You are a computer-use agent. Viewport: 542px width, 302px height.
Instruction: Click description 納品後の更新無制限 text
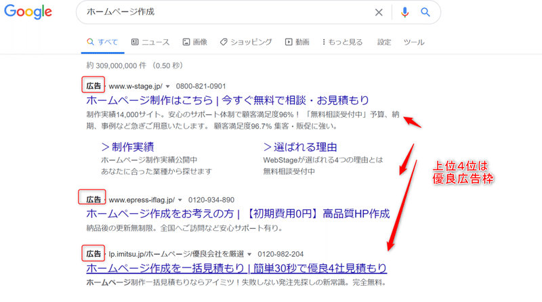pos(184,228)
